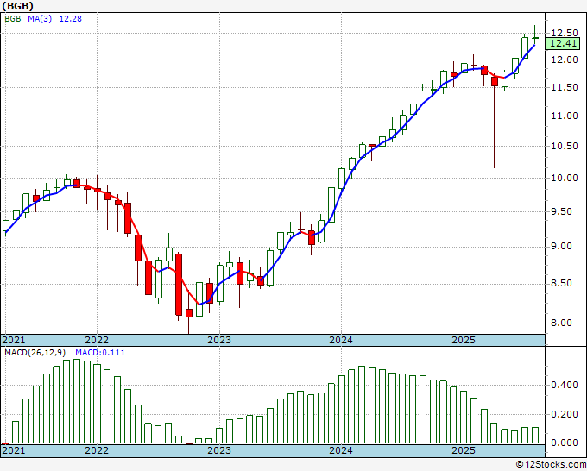
Task: Click 2022 on the MACD timeline
Action: (97, 450)
